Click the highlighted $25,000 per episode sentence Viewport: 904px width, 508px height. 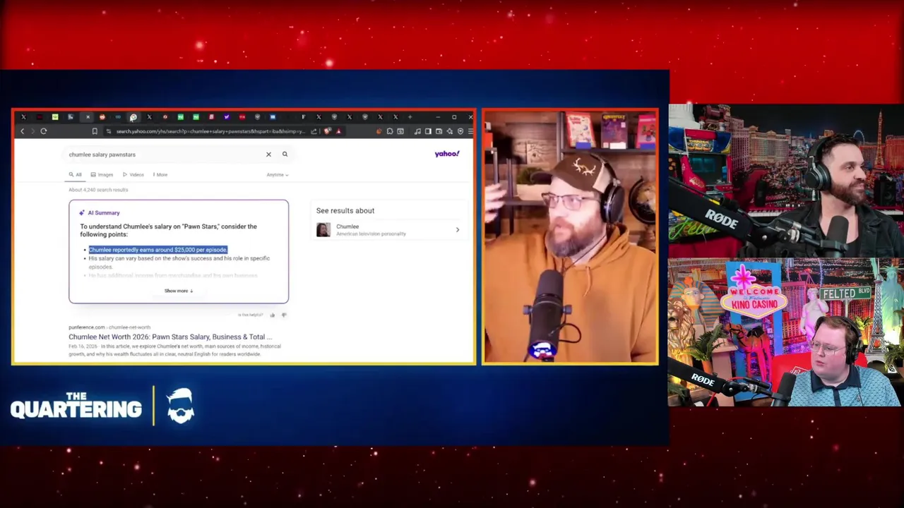click(157, 250)
